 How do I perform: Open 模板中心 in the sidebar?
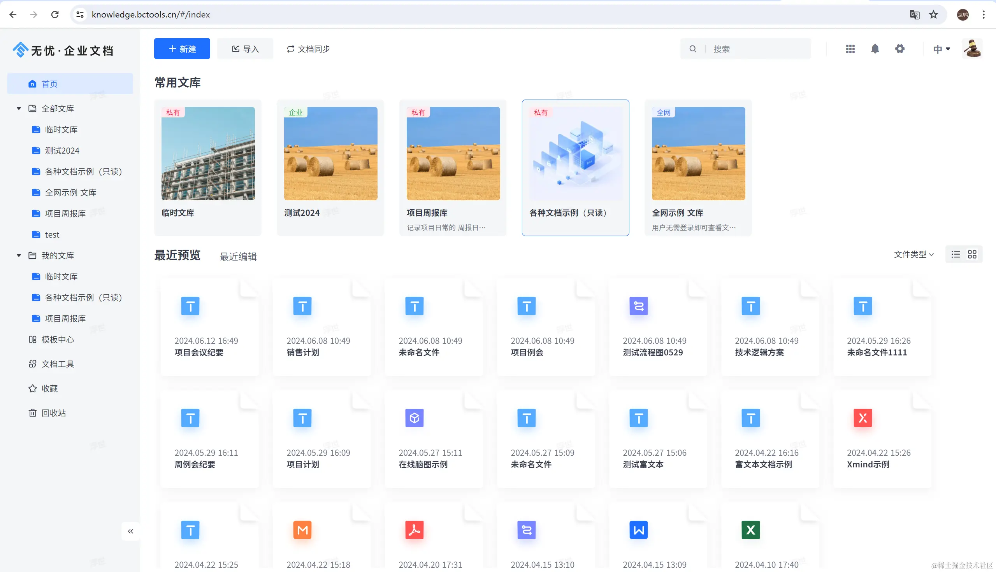click(x=57, y=339)
